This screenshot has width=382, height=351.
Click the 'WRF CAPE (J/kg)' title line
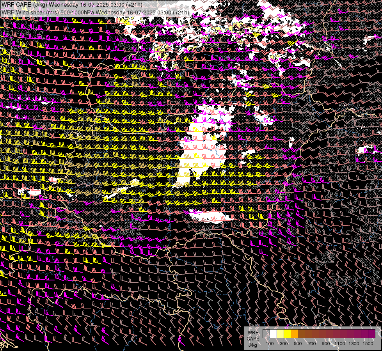coord(72,4)
